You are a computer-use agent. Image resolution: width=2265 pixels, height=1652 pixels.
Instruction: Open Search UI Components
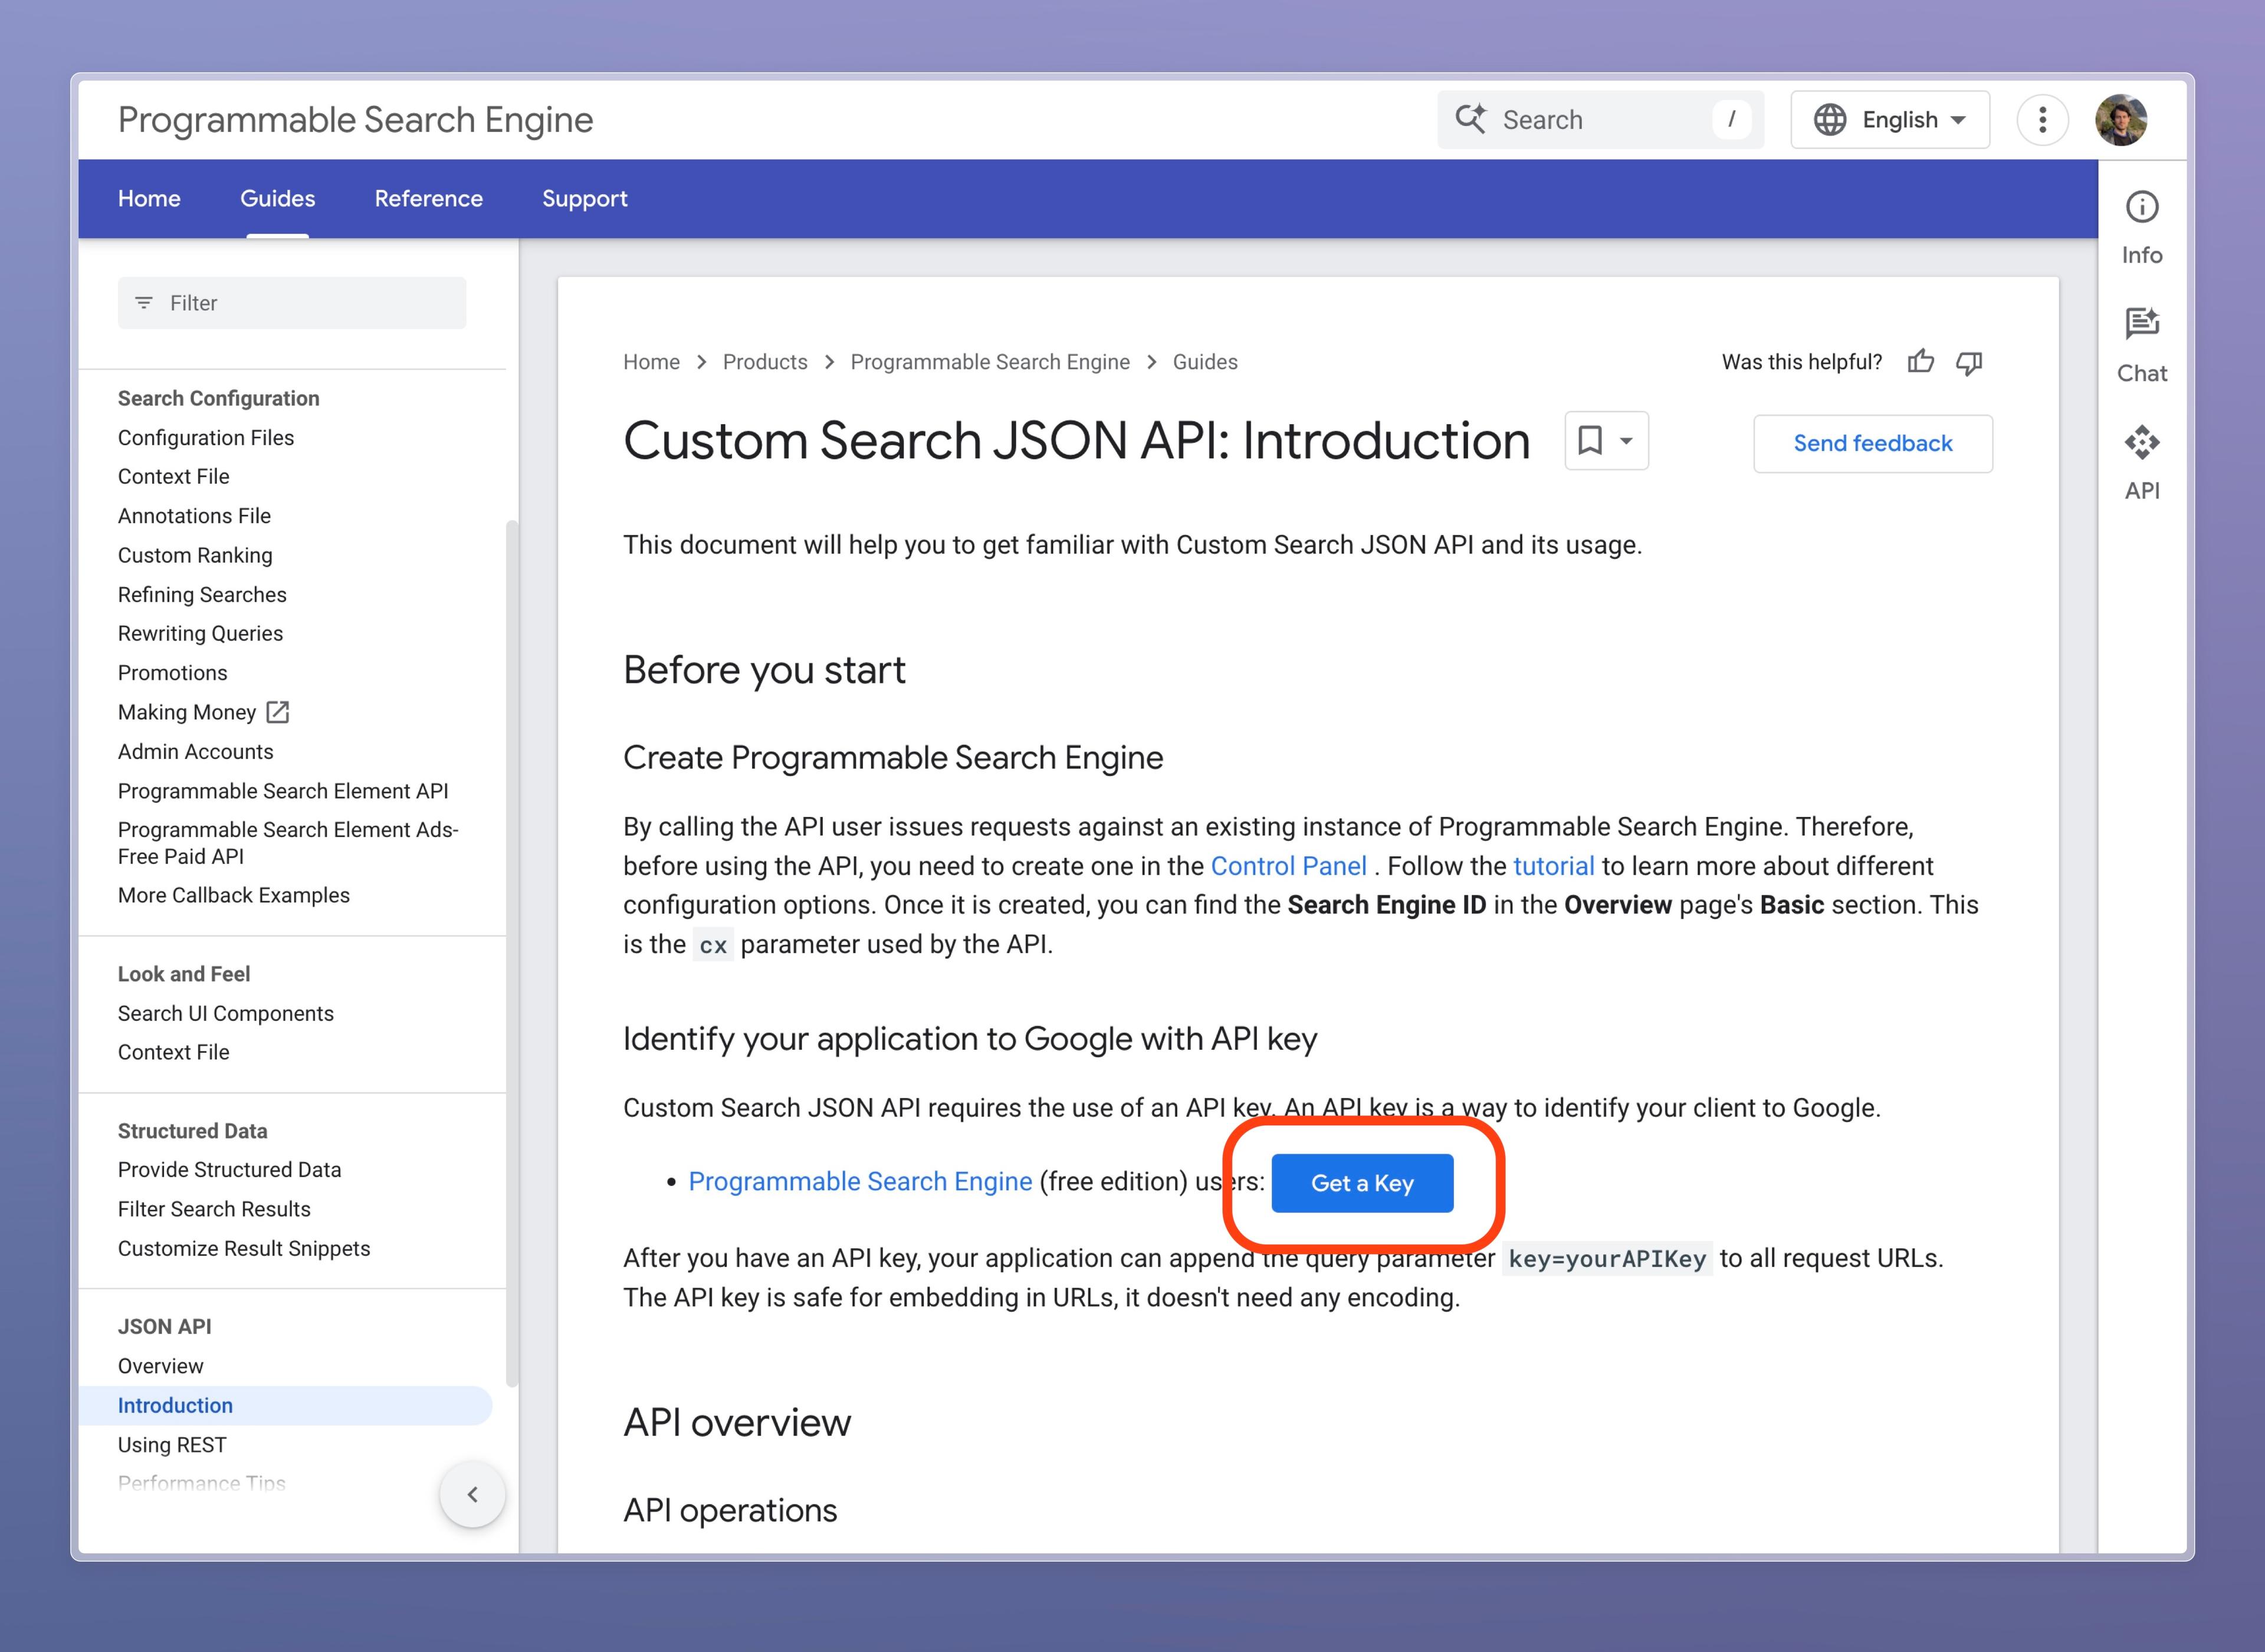click(x=226, y=1013)
